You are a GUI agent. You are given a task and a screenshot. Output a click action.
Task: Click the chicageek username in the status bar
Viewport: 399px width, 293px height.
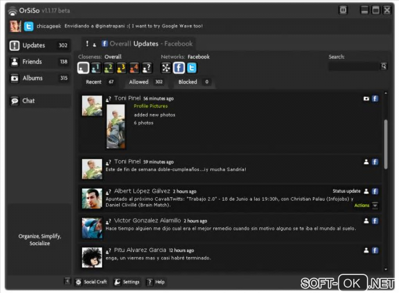click(x=49, y=26)
